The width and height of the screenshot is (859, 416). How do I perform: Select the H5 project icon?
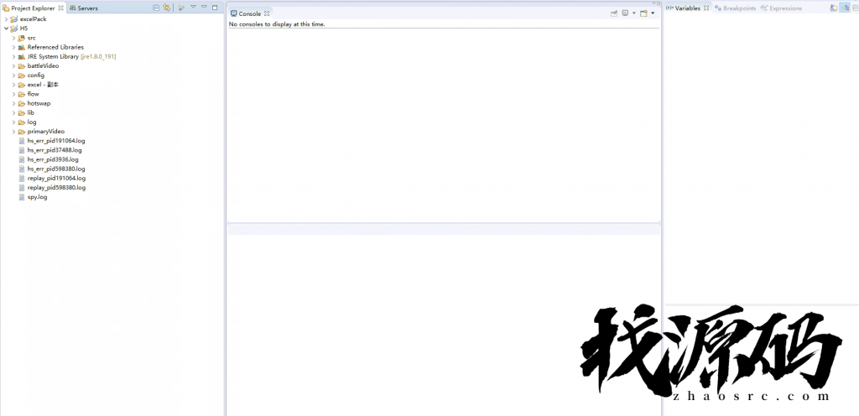pyautogui.click(x=14, y=29)
